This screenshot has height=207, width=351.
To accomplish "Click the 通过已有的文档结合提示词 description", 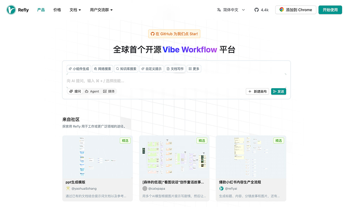I will 96,196.
